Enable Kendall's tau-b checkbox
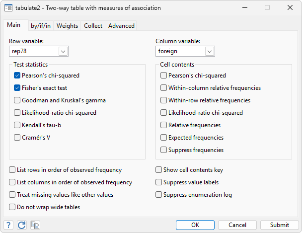 (x=18, y=125)
